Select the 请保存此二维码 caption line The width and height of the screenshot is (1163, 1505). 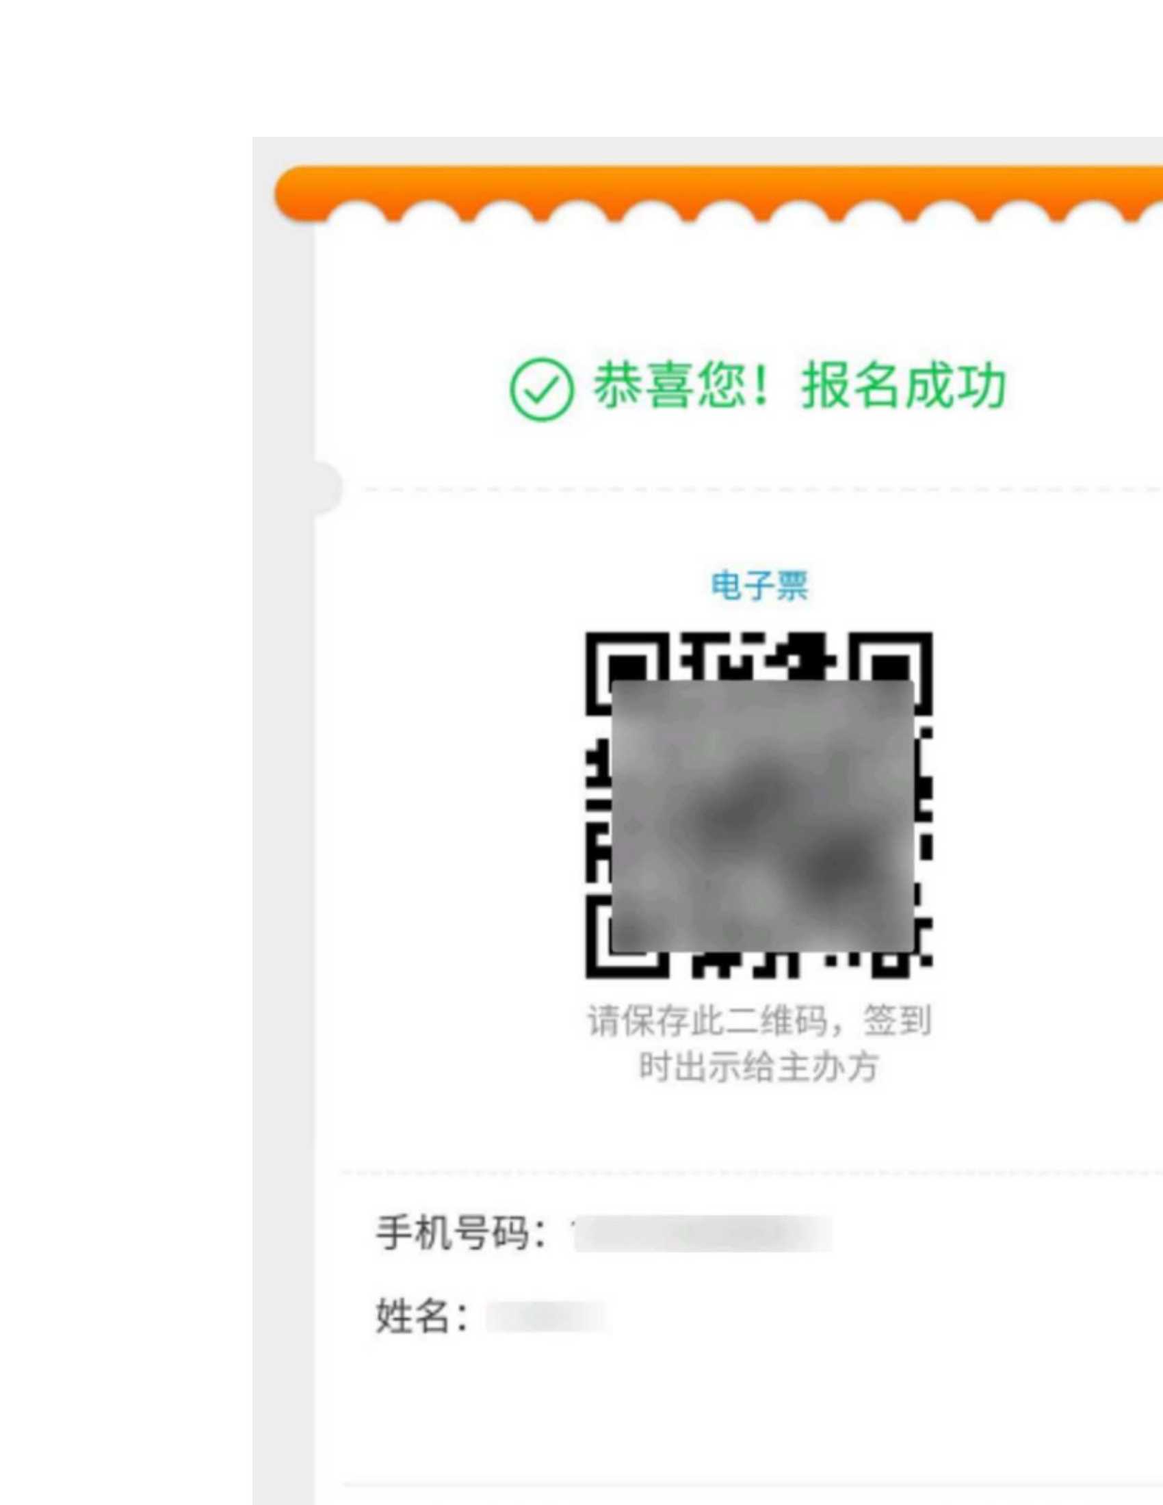pos(759,1021)
